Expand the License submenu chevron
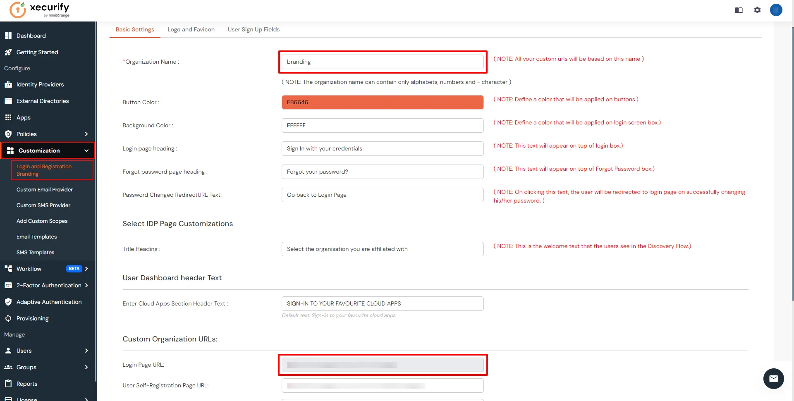The image size is (794, 401). [86, 399]
